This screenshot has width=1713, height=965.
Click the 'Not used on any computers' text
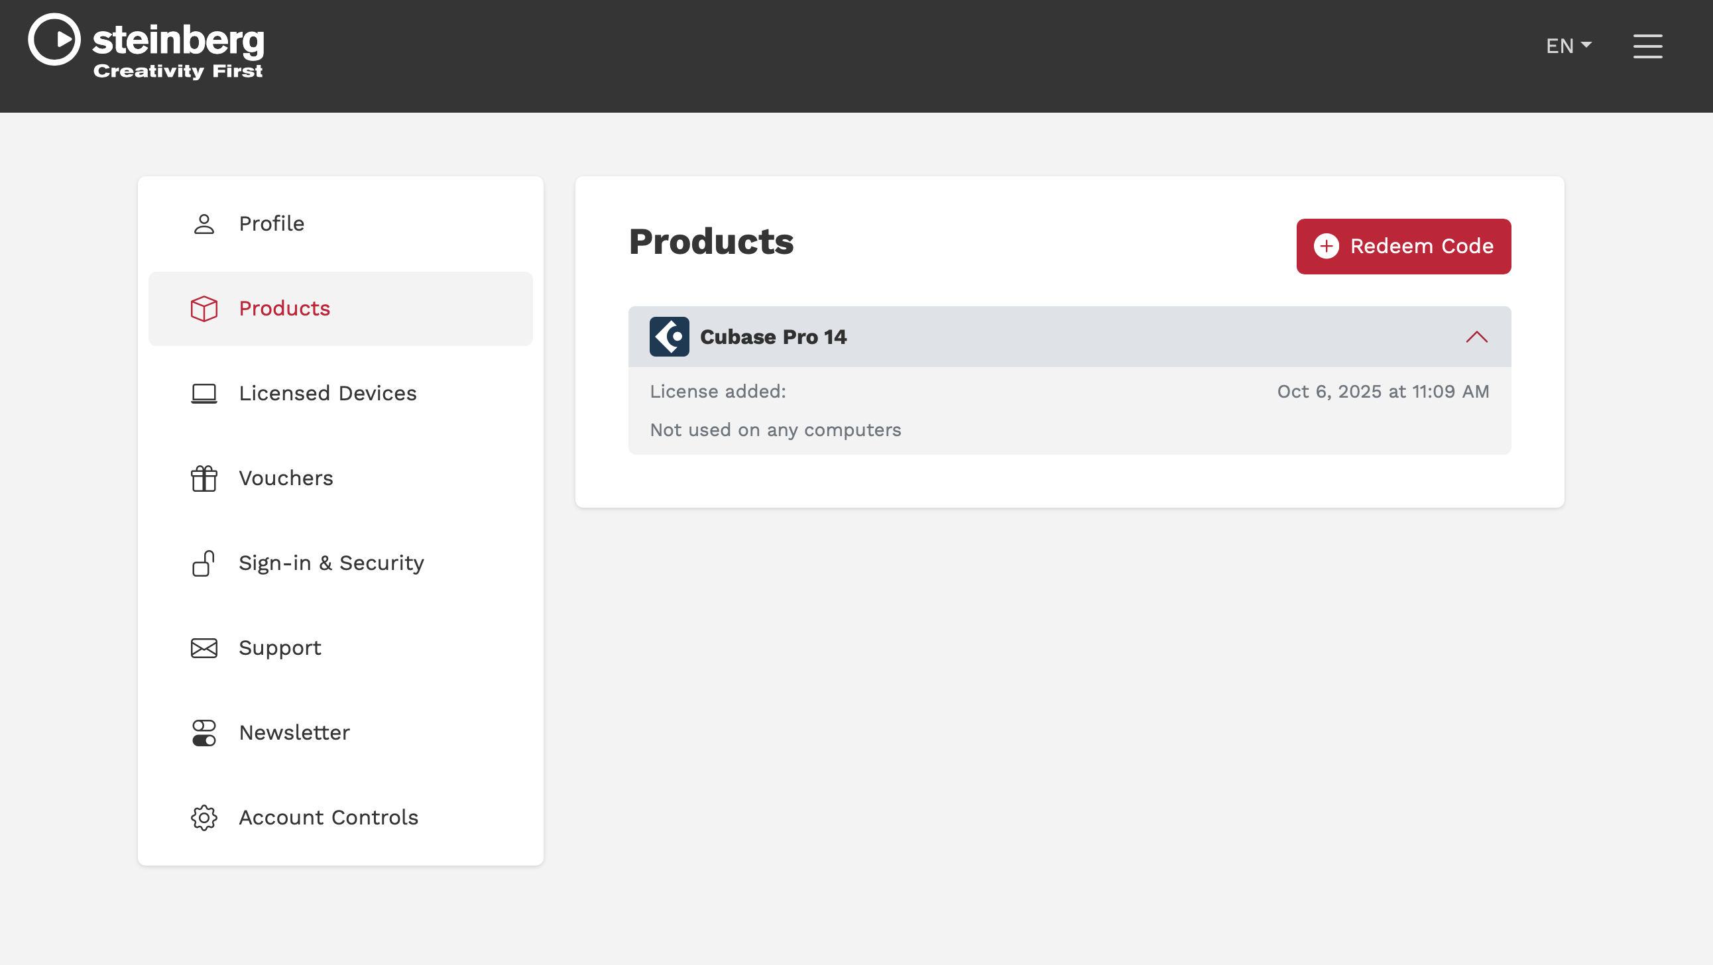coord(775,430)
